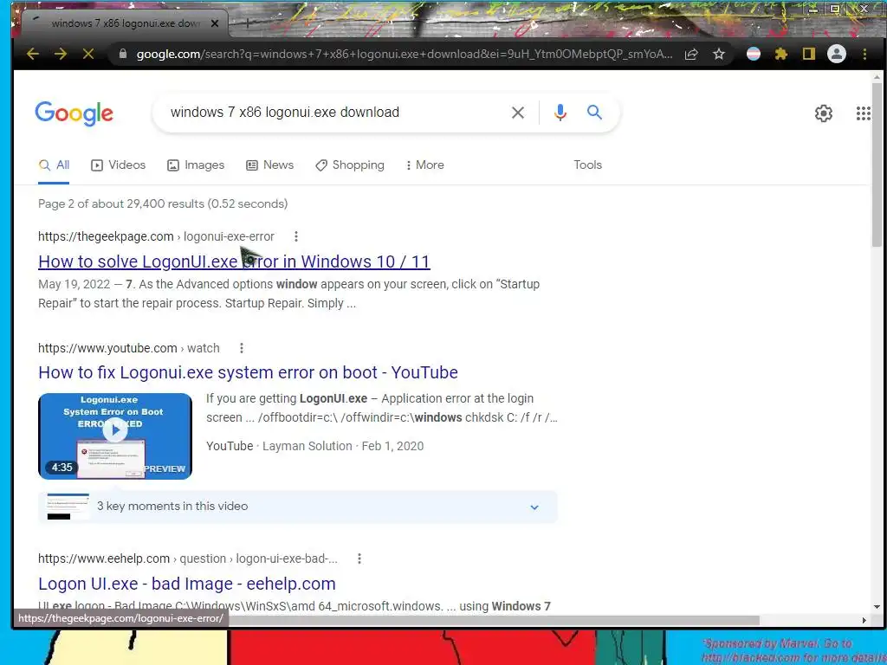Click the scrollbar down arrow
887x665 pixels.
click(877, 607)
